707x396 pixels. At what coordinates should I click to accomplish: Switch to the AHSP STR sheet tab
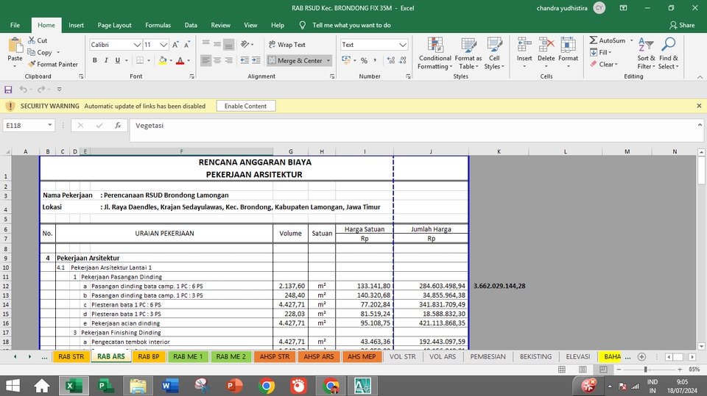tap(274, 356)
